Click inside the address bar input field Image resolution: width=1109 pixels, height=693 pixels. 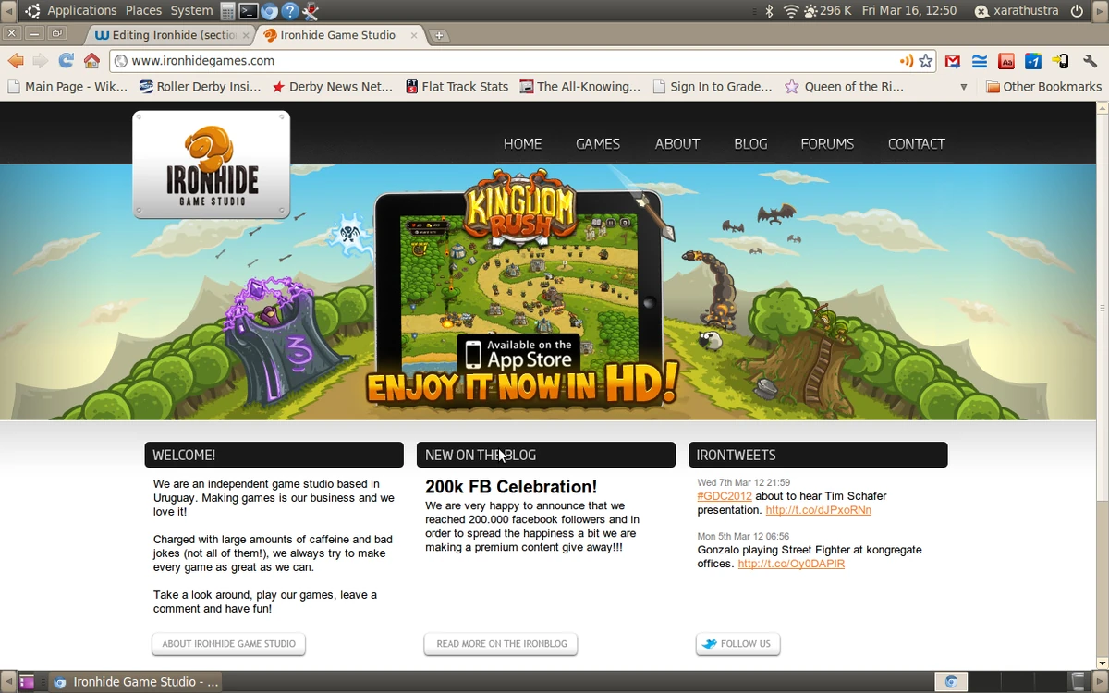click(370, 61)
